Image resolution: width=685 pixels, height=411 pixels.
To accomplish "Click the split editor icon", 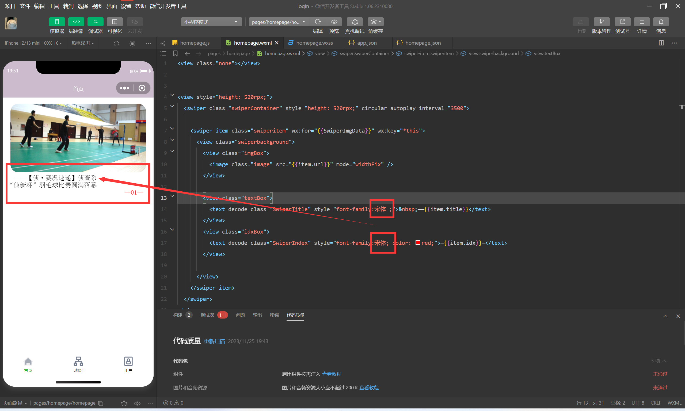I will [x=661, y=43].
